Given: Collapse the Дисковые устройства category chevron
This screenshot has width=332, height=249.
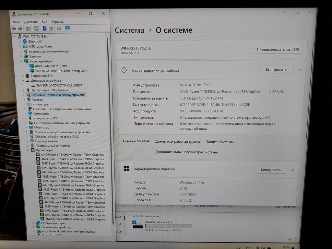Looking at the screenshot, I should 23,81.
